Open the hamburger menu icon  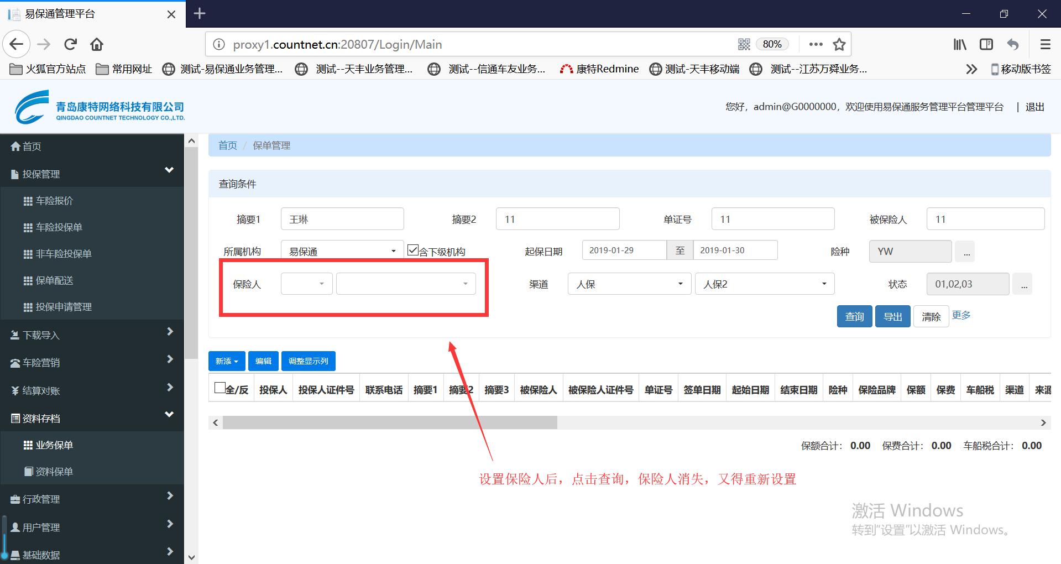pos(1045,44)
